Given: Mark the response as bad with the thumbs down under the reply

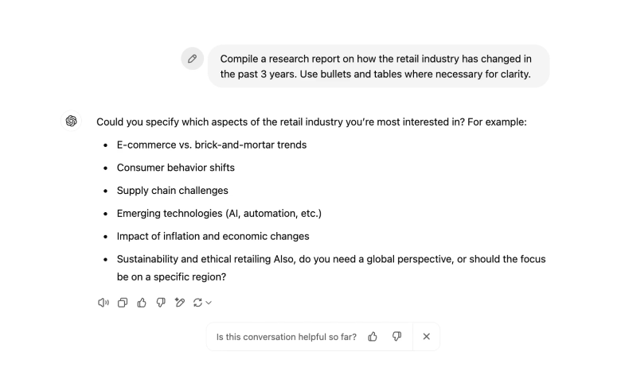Looking at the screenshot, I should click(161, 303).
